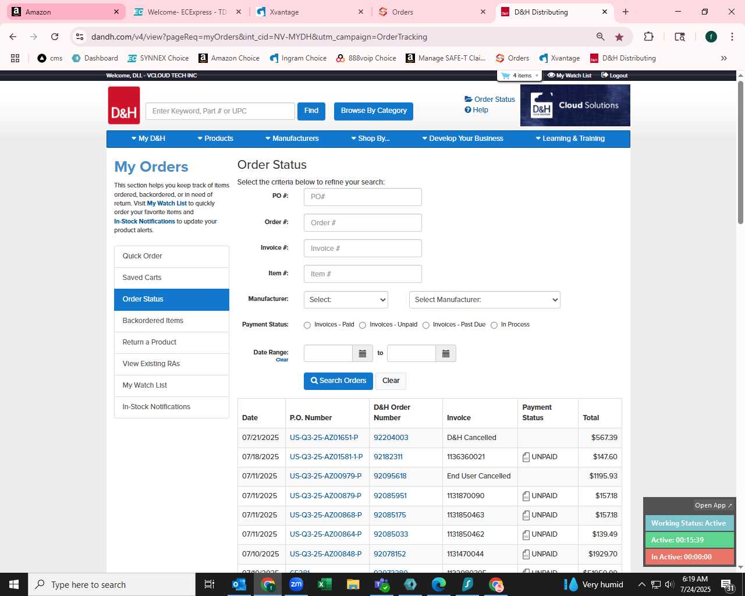
Task: Click Logout in top bar
Action: (x=615, y=76)
